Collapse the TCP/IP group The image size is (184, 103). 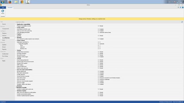point(16,58)
